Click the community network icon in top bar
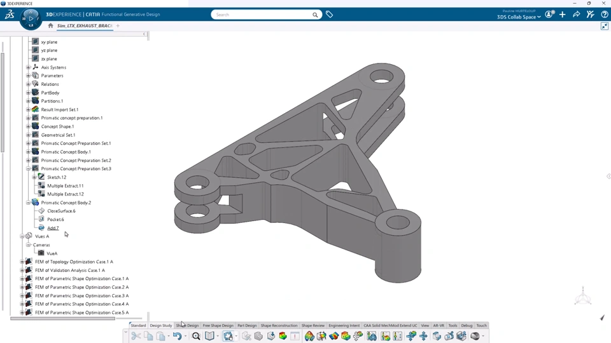This screenshot has width=611, height=343. 591,15
